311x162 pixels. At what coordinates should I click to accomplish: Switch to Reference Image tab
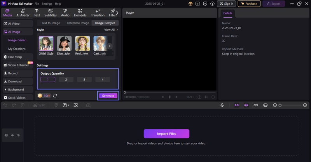(78, 23)
